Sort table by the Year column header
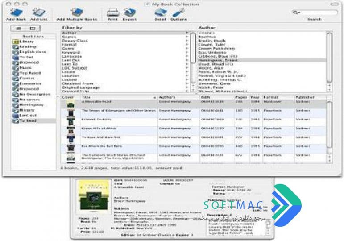The image size is (344, 241). click(x=256, y=97)
